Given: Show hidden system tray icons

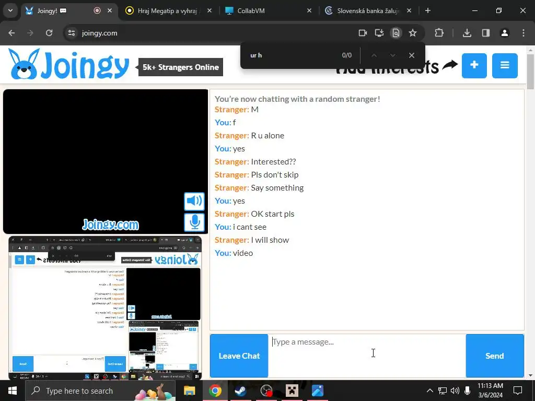Looking at the screenshot, I should coord(430,391).
